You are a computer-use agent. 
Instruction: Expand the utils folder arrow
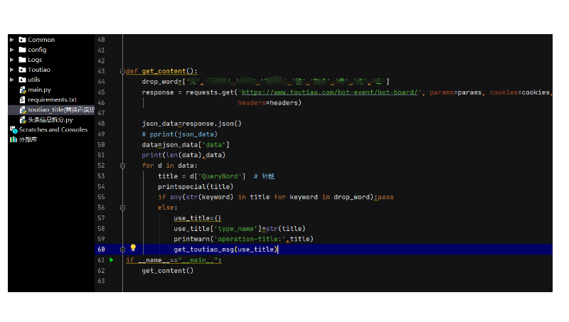click(12, 80)
